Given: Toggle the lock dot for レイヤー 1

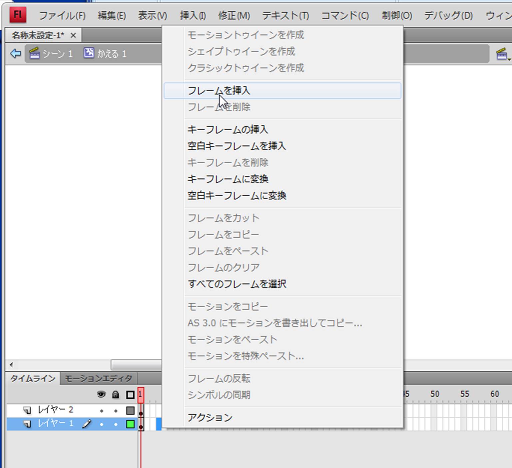Looking at the screenshot, I should [116, 424].
